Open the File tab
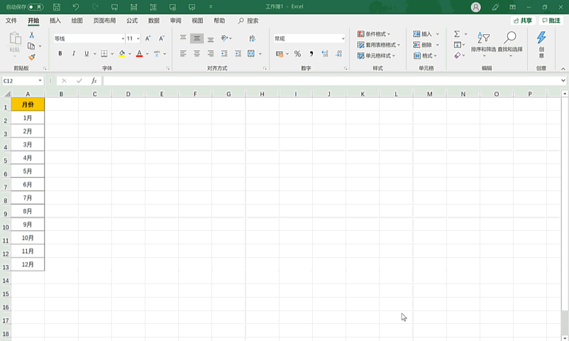 coord(11,21)
